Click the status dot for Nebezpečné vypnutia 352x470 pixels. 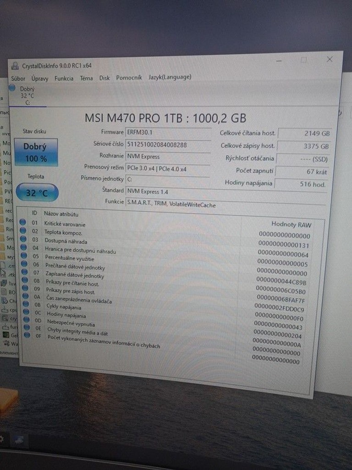(27, 319)
